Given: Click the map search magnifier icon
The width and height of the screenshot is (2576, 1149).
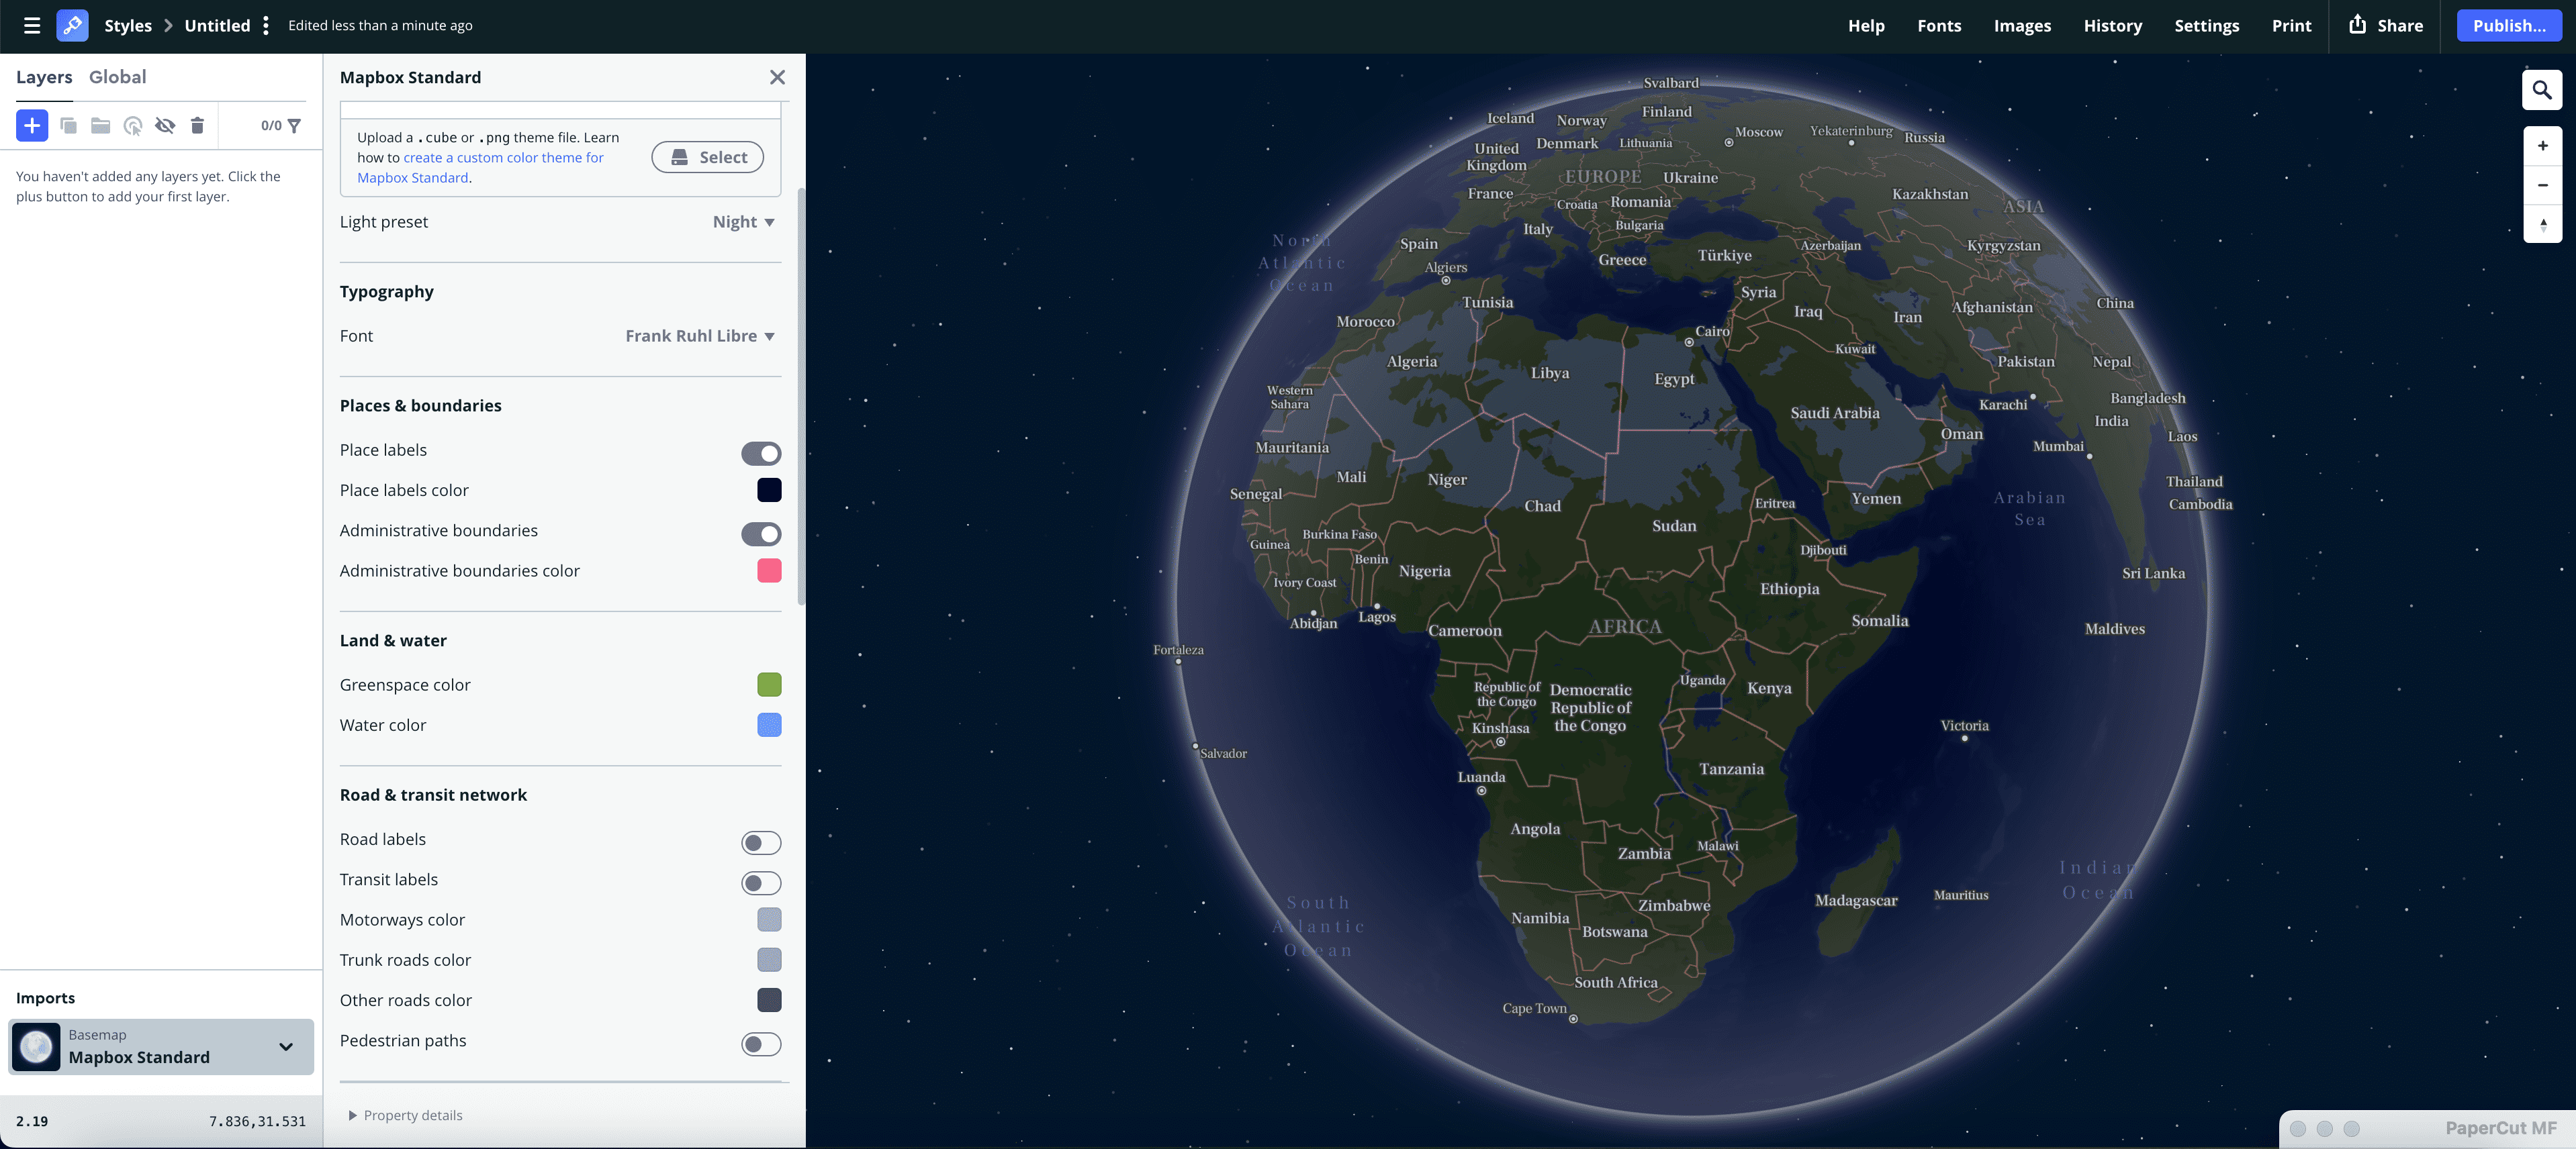Looking at the screenshot, I should pos(2542,90).
